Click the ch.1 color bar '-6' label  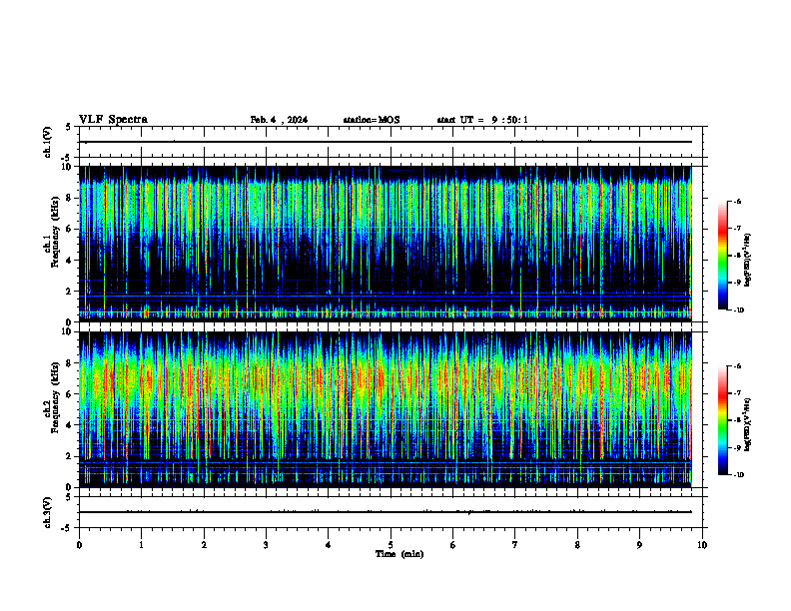click(738, 202)
